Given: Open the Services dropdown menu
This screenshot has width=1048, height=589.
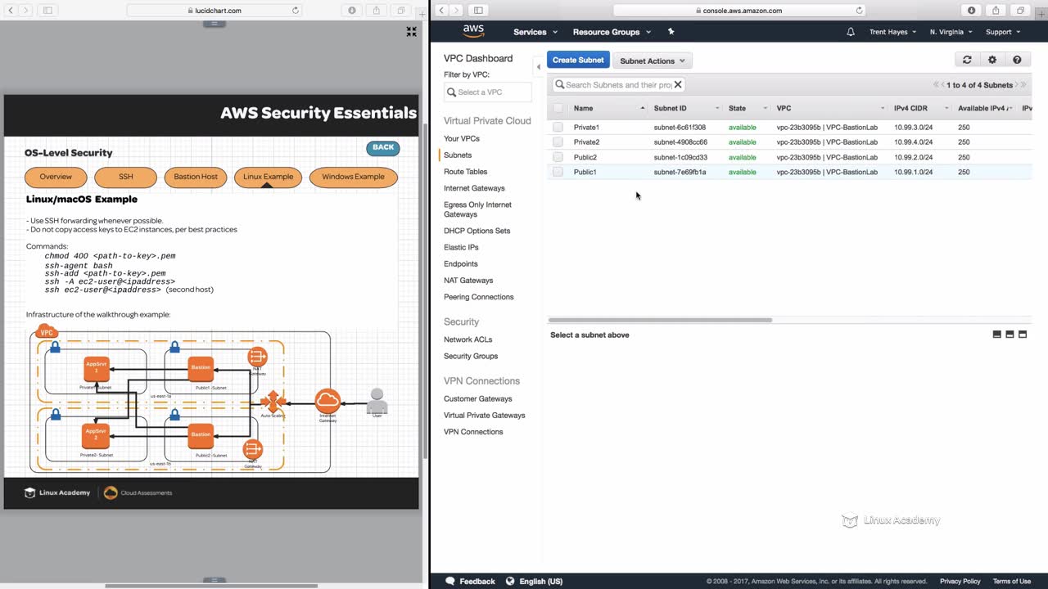Looking at the screenshot, I should point(535,32).
